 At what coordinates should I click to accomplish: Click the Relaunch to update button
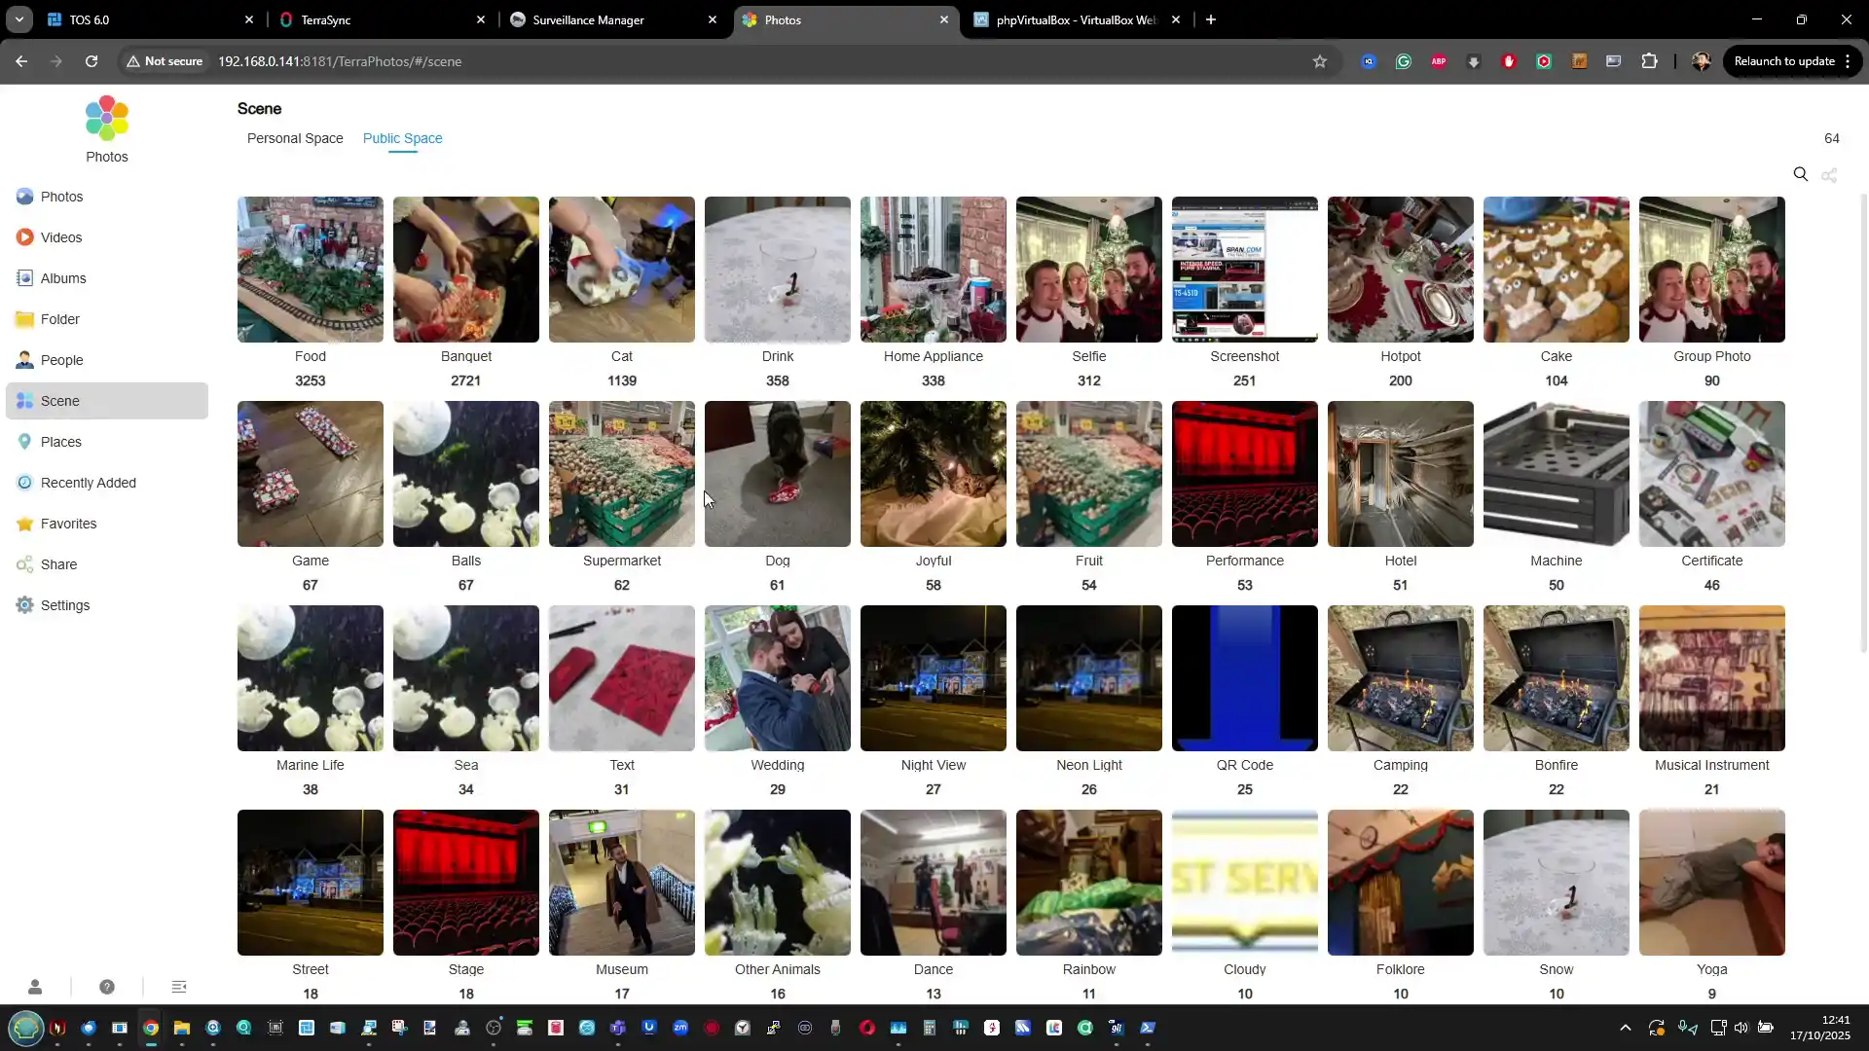(1783, 61)
